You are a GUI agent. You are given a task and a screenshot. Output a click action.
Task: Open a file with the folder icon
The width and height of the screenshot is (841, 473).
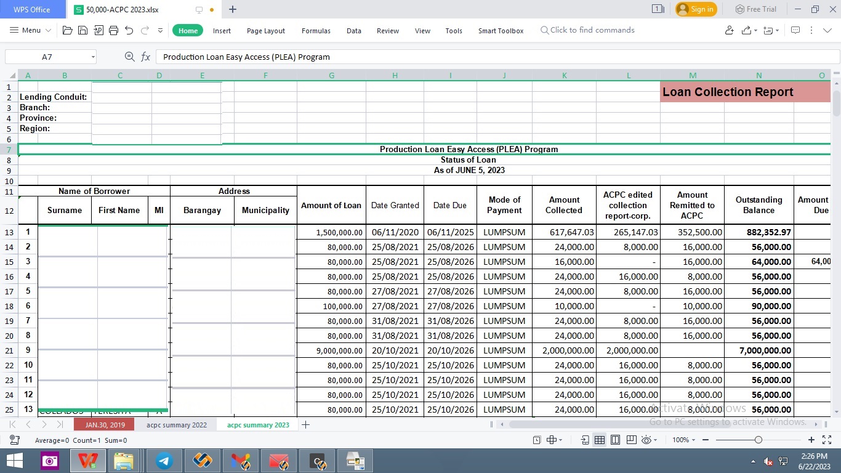[68, 30]
